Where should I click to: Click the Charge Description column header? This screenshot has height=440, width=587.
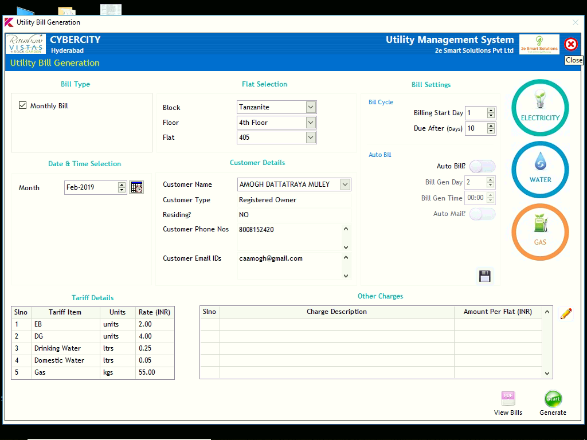(x=336, y=312)
